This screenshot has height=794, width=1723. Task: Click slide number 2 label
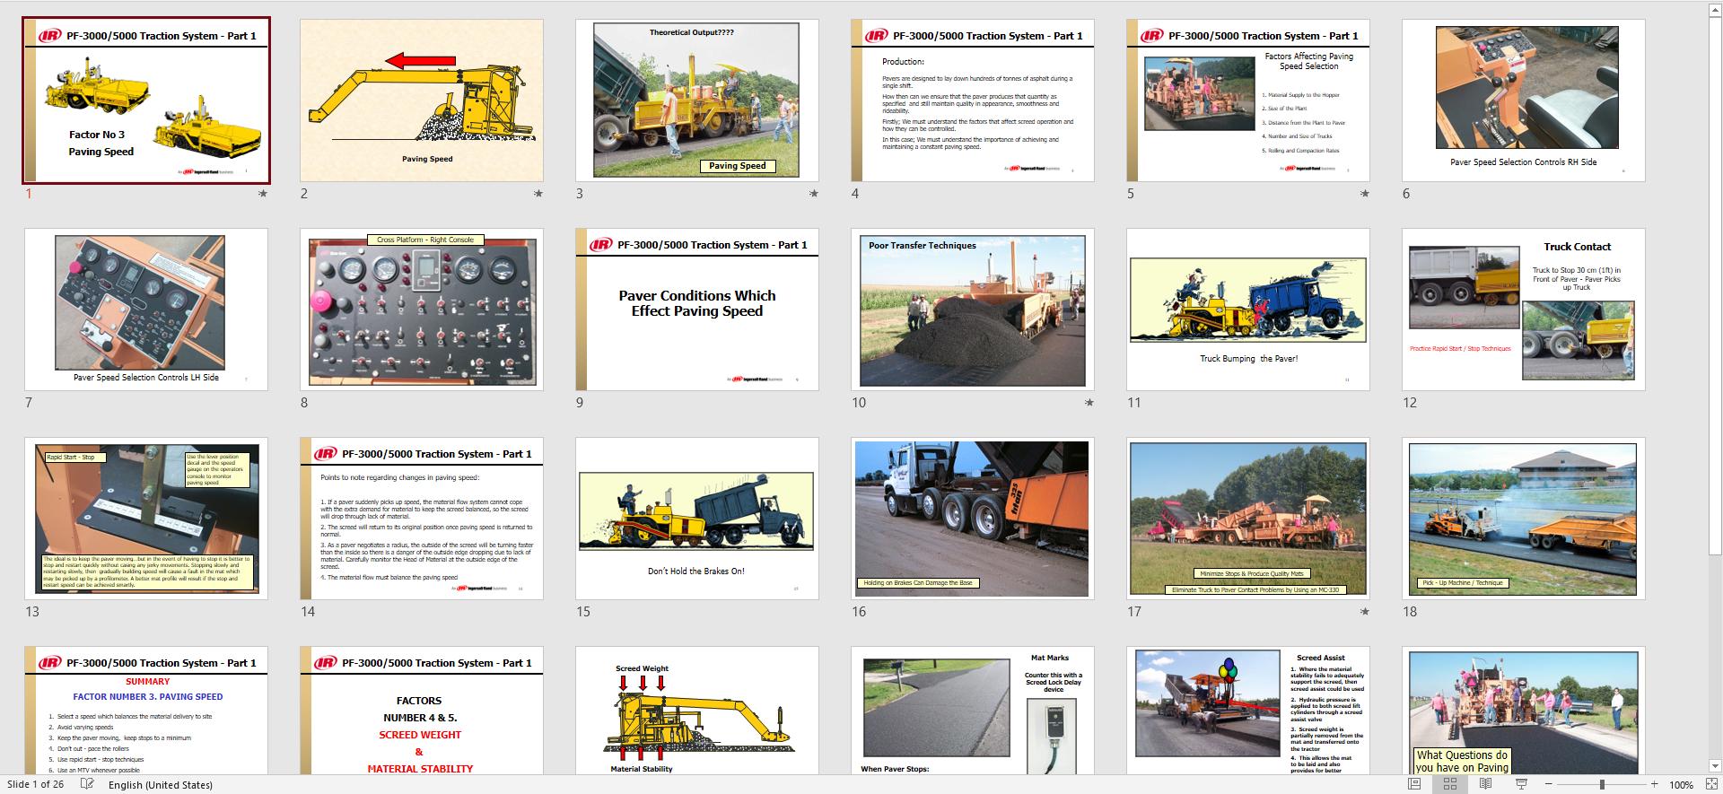[304, 194]
